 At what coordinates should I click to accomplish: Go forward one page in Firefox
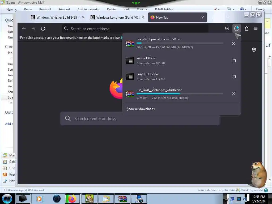pos(33,29)
